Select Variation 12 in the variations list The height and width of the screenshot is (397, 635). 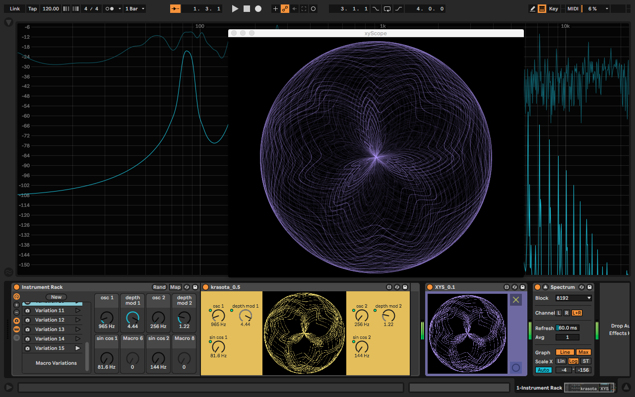pos(50,320)
